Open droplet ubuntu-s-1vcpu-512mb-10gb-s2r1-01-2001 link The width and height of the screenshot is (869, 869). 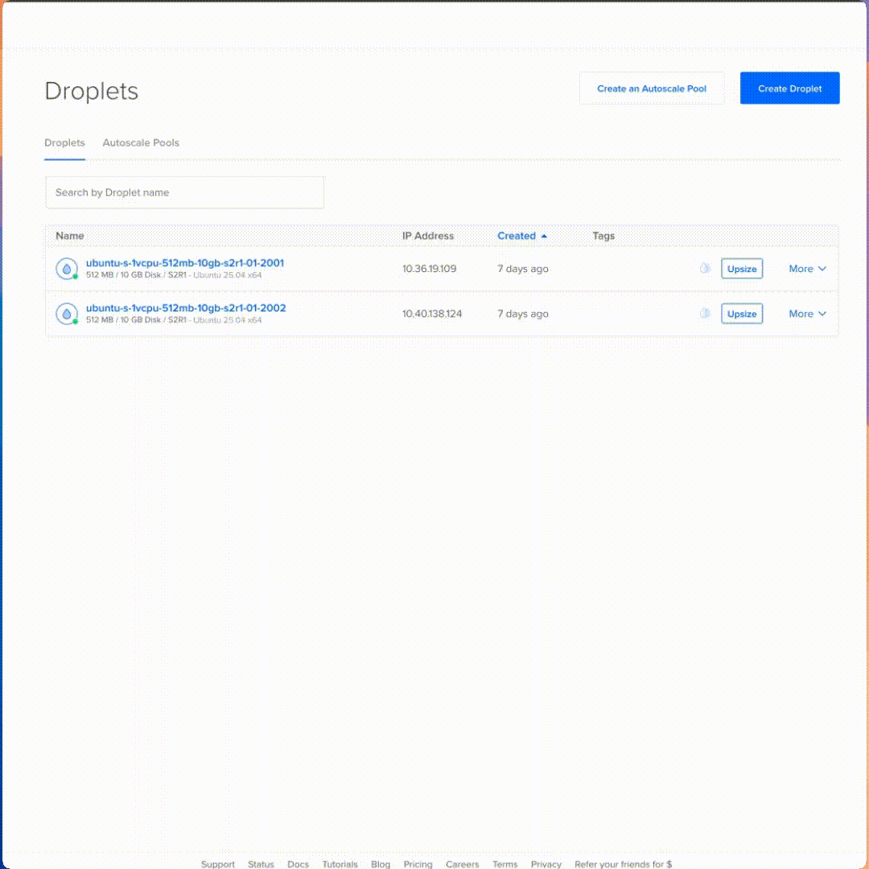tap(185, 263)
